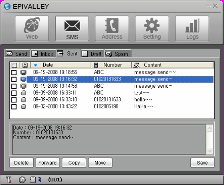Click the save disk column header icon
224x185 pixels.
[25, 65]
